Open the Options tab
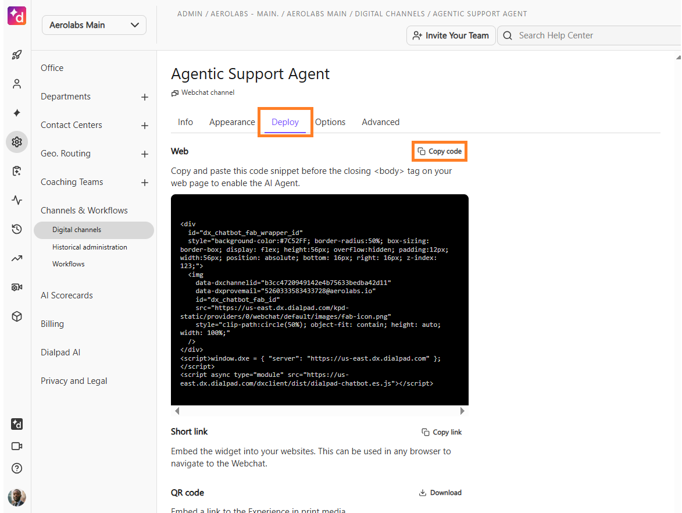The width and height of the screenshot is (682, 513). [x=330, y=122]
